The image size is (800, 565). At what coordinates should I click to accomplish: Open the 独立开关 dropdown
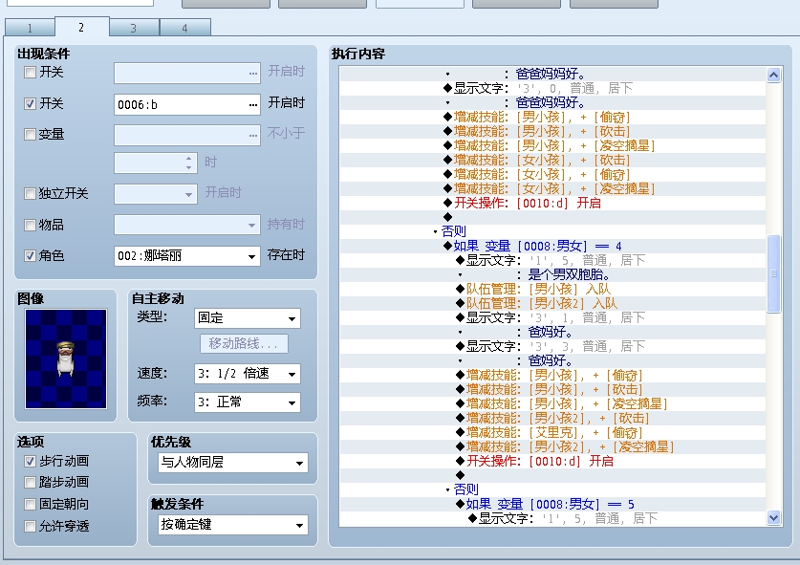(189, 194)
